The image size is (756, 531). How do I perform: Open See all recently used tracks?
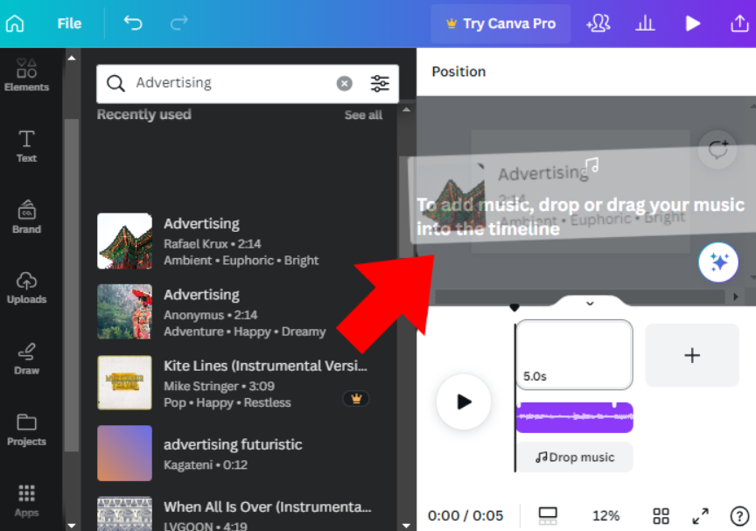click(363, 115)
